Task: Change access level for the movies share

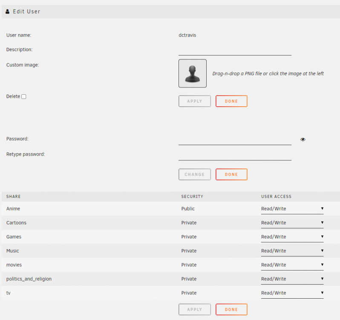Action: tap(292, 265)
